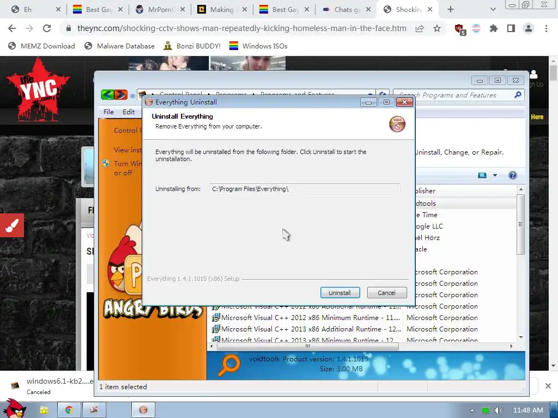Click the scroll-down arrow of the program list
Viewport: 558px width, 418px height.
[x=521, y=337]
